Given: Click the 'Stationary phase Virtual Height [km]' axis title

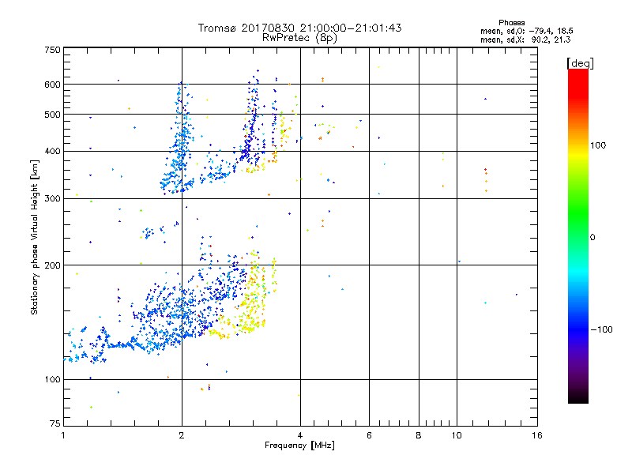Looking at the screenshot, I should pos(34,237).
